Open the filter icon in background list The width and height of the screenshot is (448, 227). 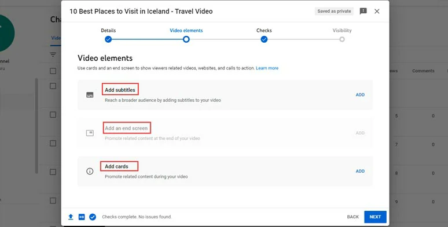tap(53, 54)
